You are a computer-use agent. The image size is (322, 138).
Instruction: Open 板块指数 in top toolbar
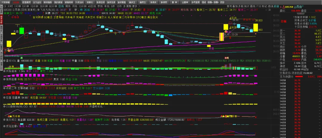click(48, 2)
